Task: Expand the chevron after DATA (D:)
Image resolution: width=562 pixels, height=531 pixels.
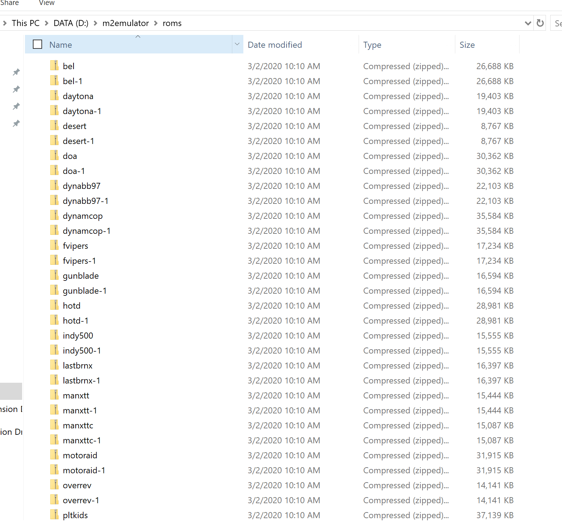Action: [95, 23]
